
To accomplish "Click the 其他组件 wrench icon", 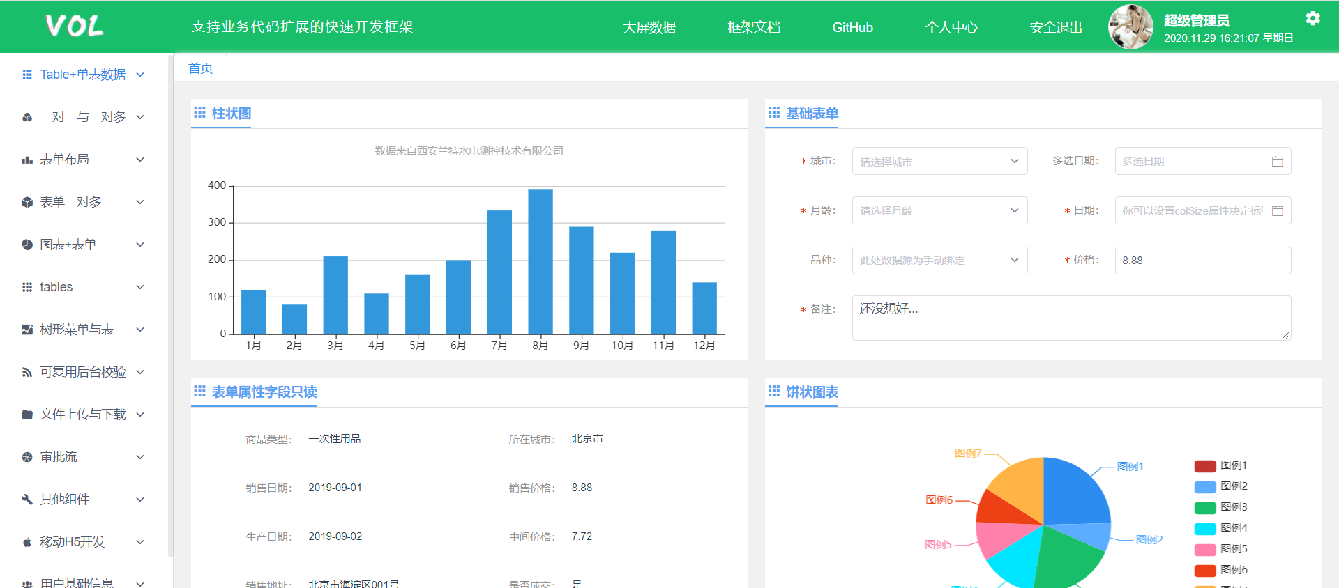I will point(27,500).
